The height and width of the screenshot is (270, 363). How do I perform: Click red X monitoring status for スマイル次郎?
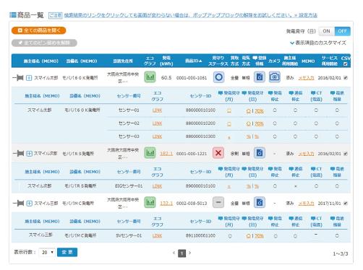pyautogui.click(x=218, y=153)
